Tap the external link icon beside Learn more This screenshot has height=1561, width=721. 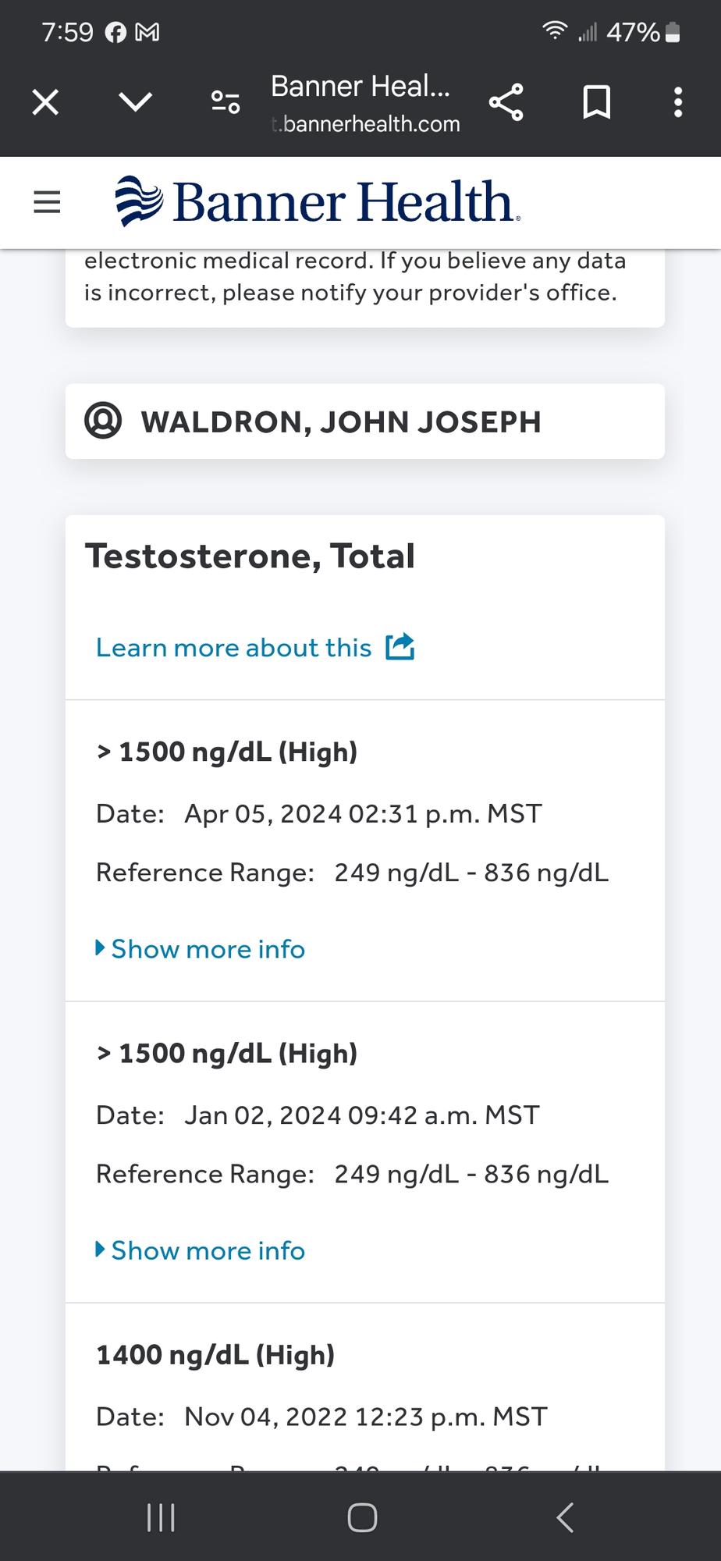tap(400, 647)
